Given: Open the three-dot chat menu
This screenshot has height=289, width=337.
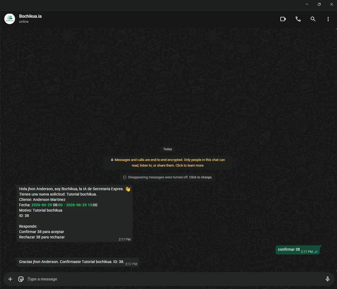Looking at the screenshot, I should tap(328, 19).
